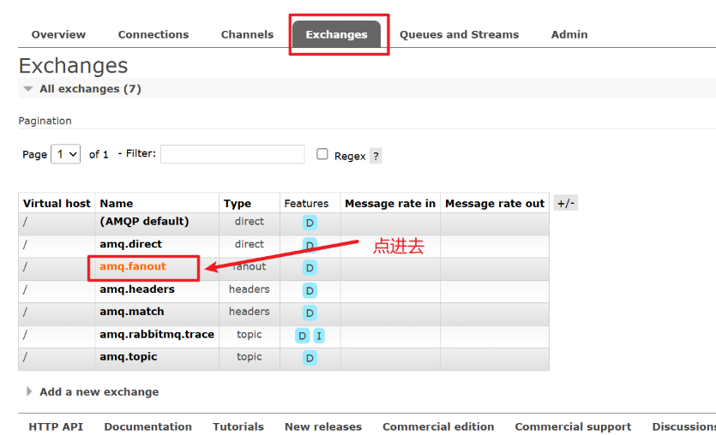Click the Features column header

click(x=306, y=203)
